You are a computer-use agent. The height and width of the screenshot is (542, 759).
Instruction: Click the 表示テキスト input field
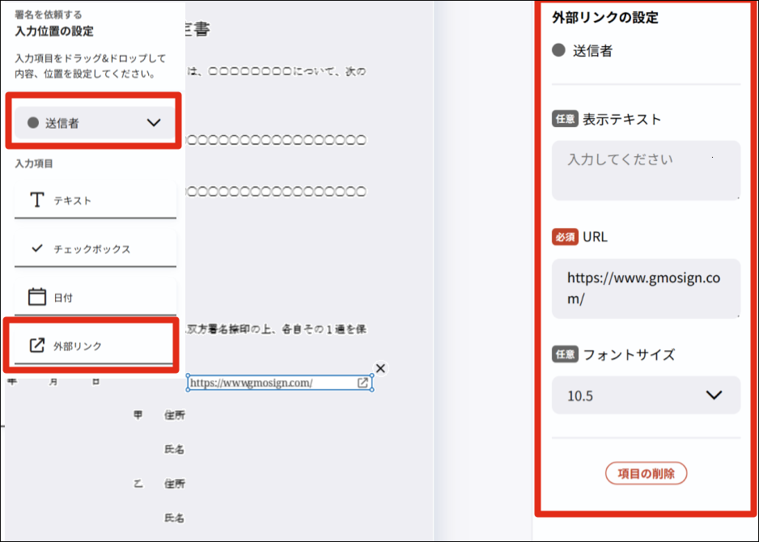647,171
